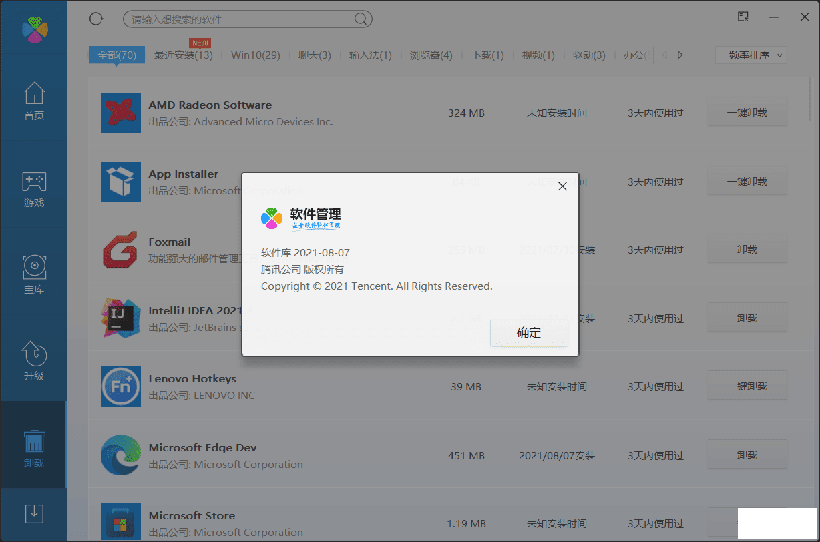The width and height of the screenshot is (820, 542).
Task: Click 卸载 for Microsoft Edge Dev
Action: [x=747, y=455]
